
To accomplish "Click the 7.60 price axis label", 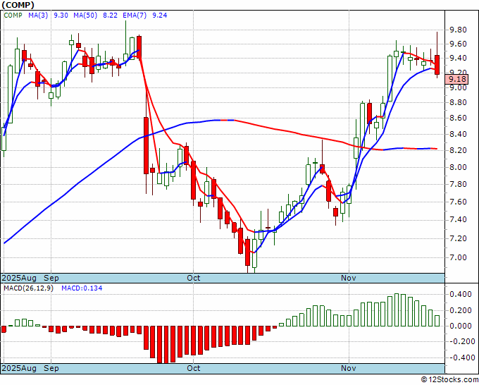I will (x=458, y=202).
